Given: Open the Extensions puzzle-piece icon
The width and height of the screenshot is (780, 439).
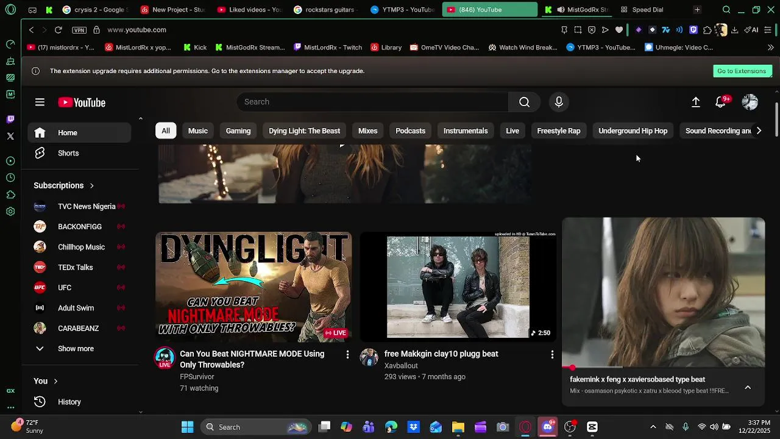Looking at the screenshot, I should 707,30.
